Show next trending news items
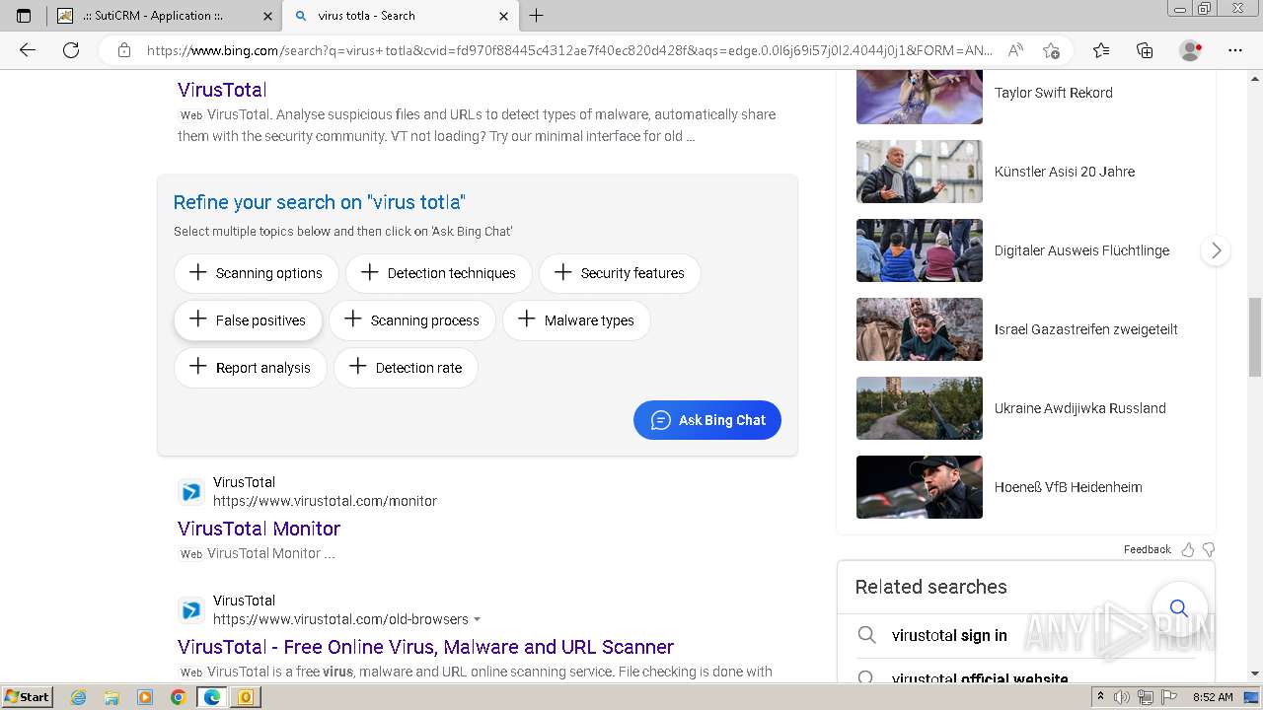1263x710 pixels. 1216,250
